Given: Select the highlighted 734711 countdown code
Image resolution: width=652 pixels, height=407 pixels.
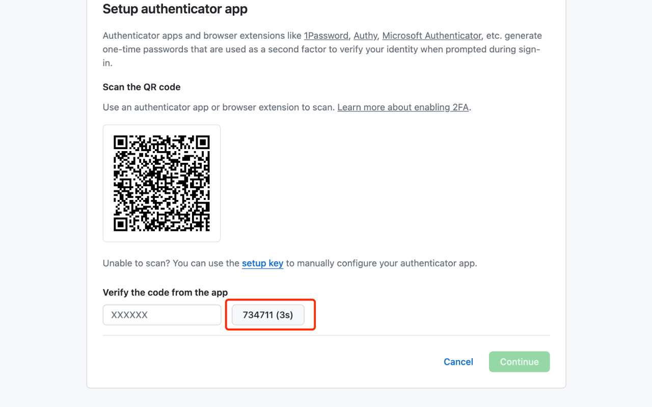Looking at the screenshot, I should 267,315.
